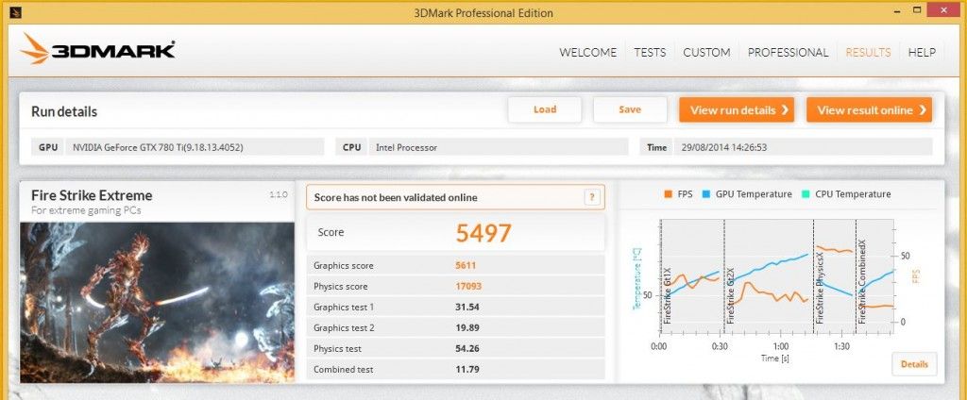Image resolution: width=967 pixels, height=400 pixels.
Task: Switch to the TESTS tab
Action: coord(650,53)
